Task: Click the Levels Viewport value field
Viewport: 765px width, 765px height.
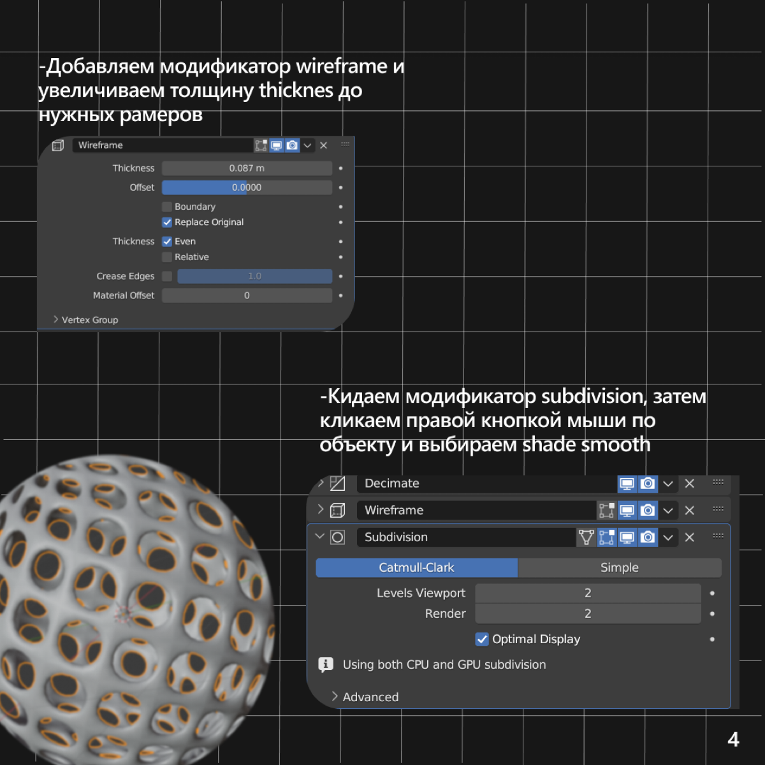Action: pyautogui.click(x=587, y=593)
